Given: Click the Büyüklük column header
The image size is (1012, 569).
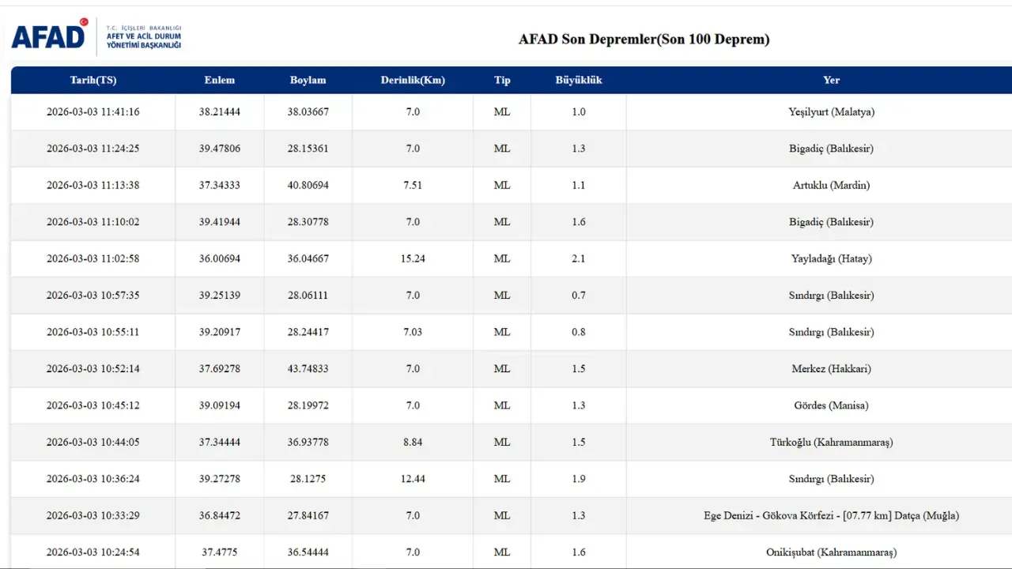Looking at the screenshot, I should pos(579,80).
